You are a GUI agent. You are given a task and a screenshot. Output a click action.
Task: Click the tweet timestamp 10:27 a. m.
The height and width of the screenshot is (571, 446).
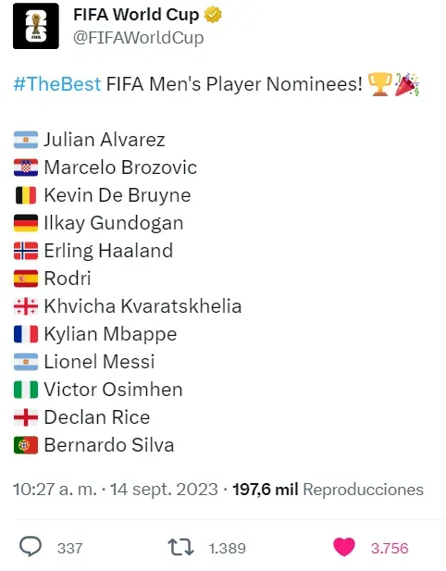[x=56, y=490]
